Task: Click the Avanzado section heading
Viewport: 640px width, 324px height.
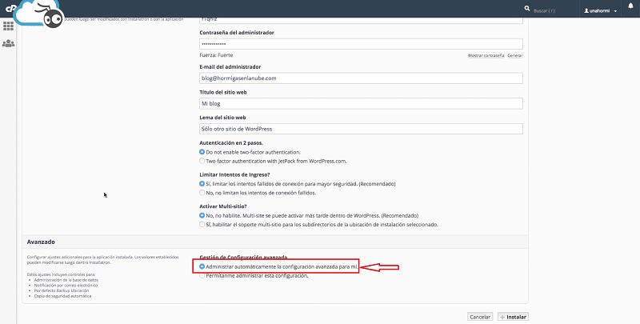Action: pos(41,242)
